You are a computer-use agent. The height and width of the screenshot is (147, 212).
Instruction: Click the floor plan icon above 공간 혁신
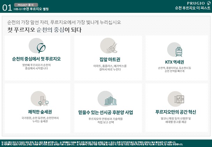click(x=179, y=99)
